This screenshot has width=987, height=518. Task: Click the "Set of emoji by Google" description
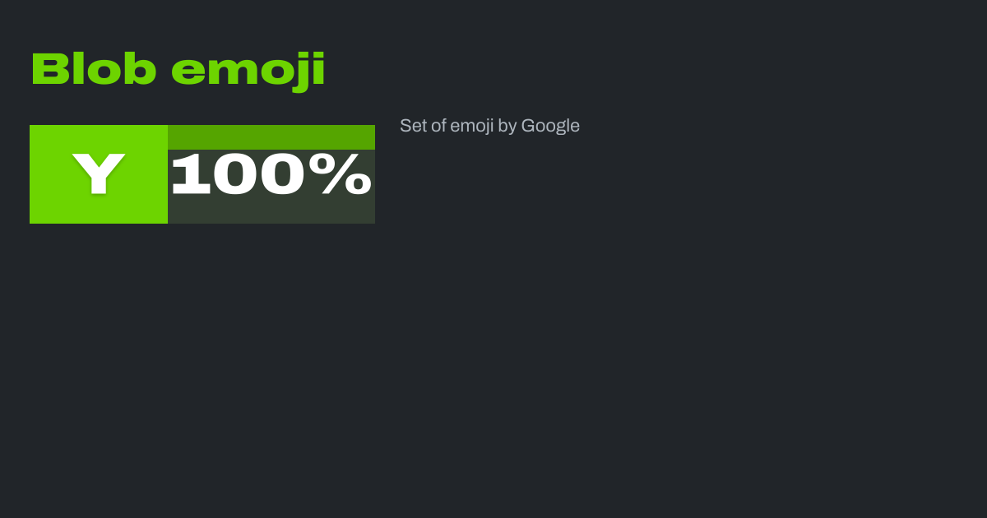[489, 126]
